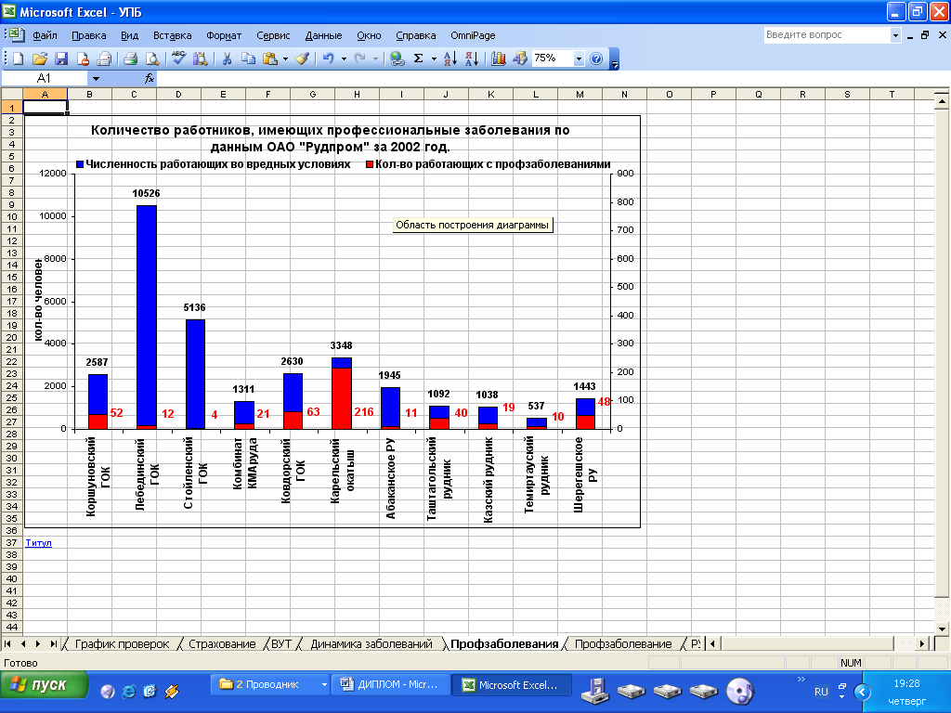The image size is (951, 713).
Task: Open the zoom percentage dropdown
Action: click(580, 58)
